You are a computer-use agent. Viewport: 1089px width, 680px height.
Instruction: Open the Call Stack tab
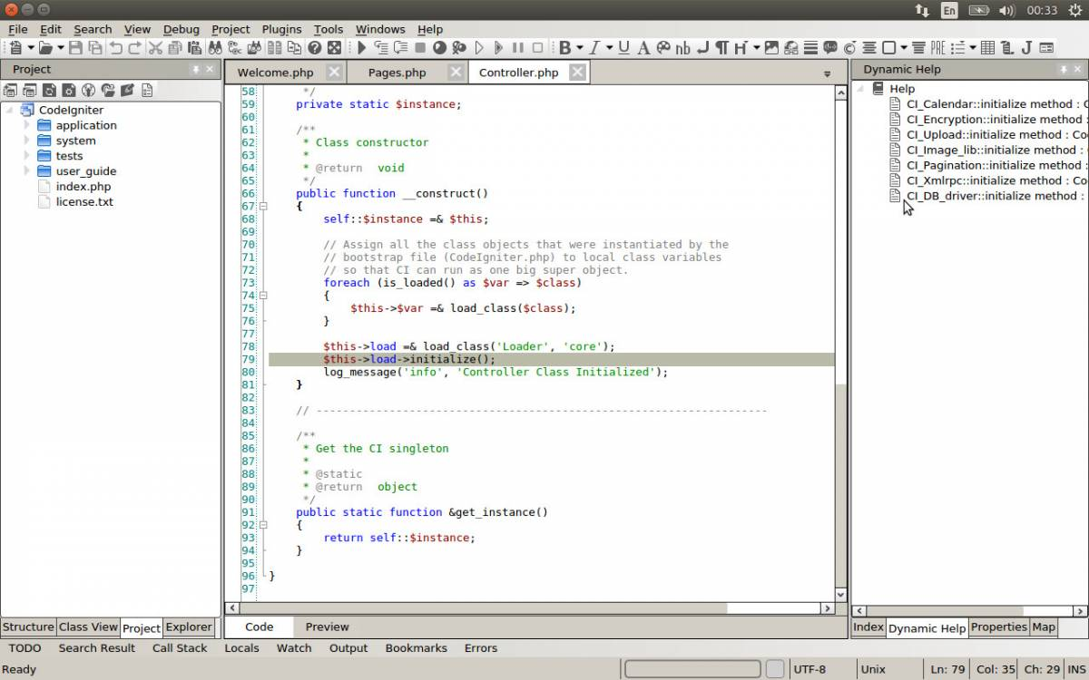tap(180, 648)
